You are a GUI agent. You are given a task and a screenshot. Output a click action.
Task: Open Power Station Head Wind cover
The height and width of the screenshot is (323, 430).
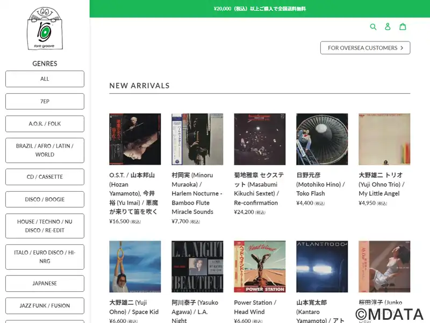pyautogui.click(x=260, y=266)
